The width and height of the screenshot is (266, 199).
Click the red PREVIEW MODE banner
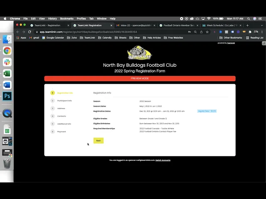pyautogui.click(x=140, y=78)
